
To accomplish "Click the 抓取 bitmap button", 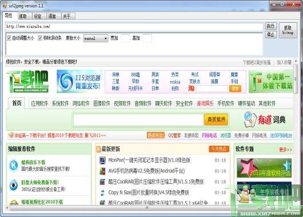I will coord(288,30).
